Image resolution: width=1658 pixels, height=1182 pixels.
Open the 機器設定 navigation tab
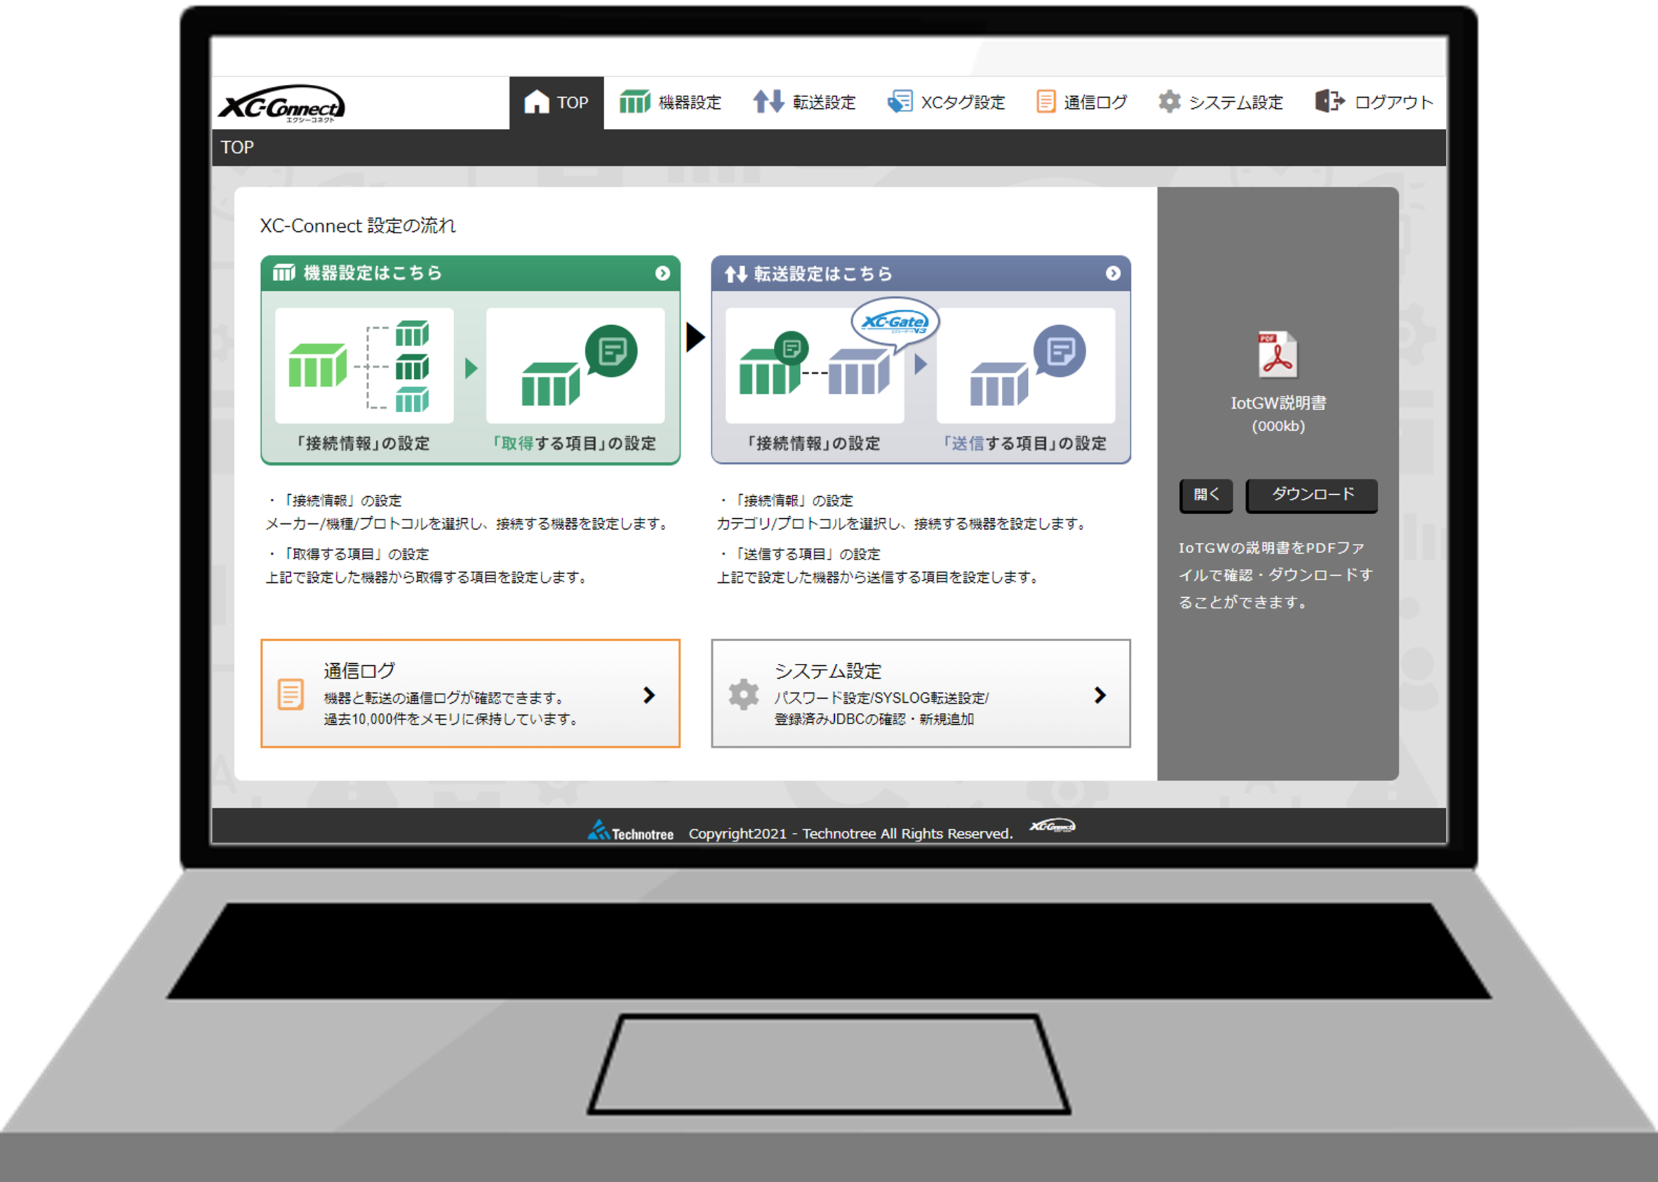pyautogui.click(x=670, y=102)
